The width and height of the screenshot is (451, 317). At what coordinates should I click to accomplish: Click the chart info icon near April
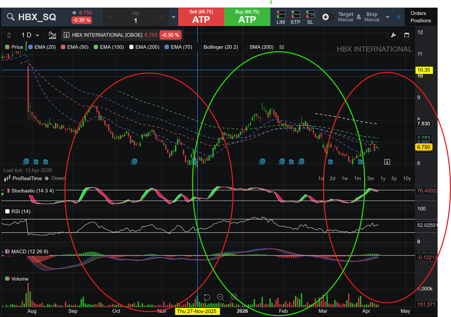click(387, 162)
